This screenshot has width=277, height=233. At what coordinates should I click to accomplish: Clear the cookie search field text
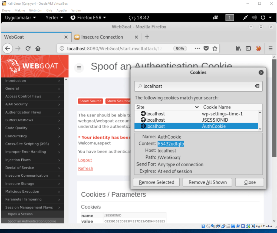[257, 86]
